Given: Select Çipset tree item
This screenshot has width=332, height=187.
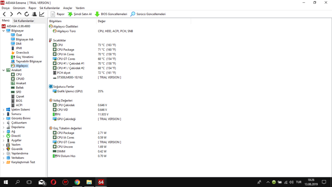Looking at the screenshot, I should tap(18, 96).
